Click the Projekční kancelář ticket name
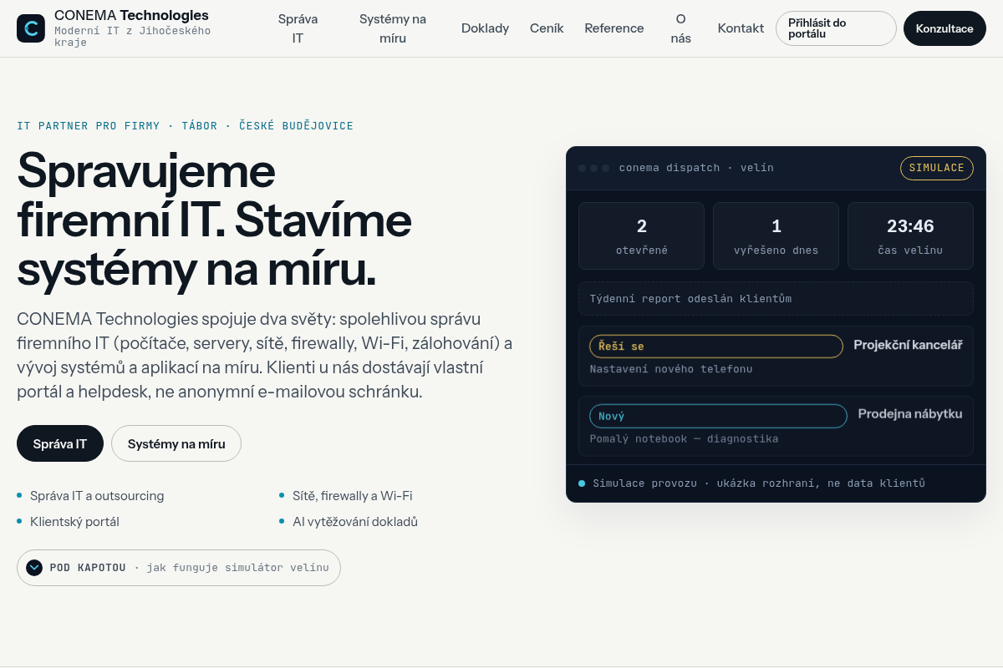This screenshot has height=668, width=1003. point(908,345)
